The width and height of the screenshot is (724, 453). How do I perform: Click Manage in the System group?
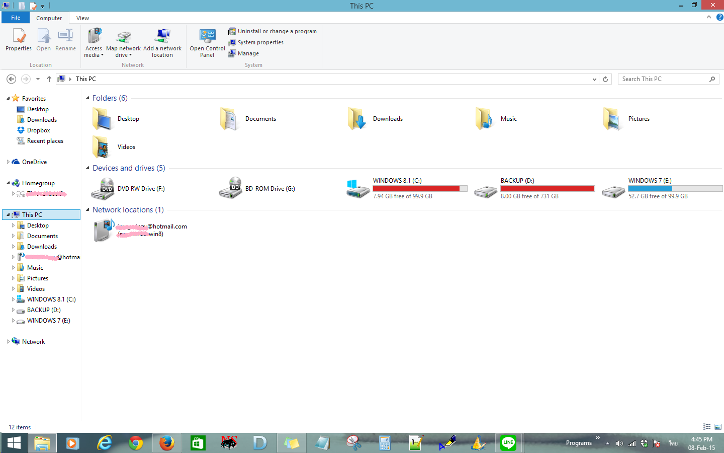244,53
